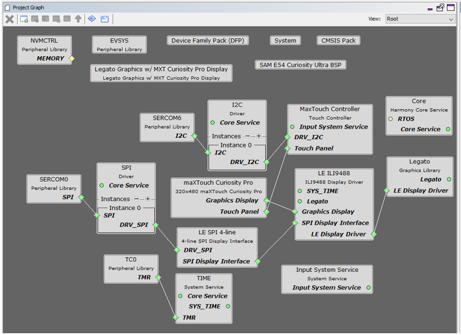Select the CMSIS Pack node
Viewport: 461px width, 335px height.
(338, 40)
